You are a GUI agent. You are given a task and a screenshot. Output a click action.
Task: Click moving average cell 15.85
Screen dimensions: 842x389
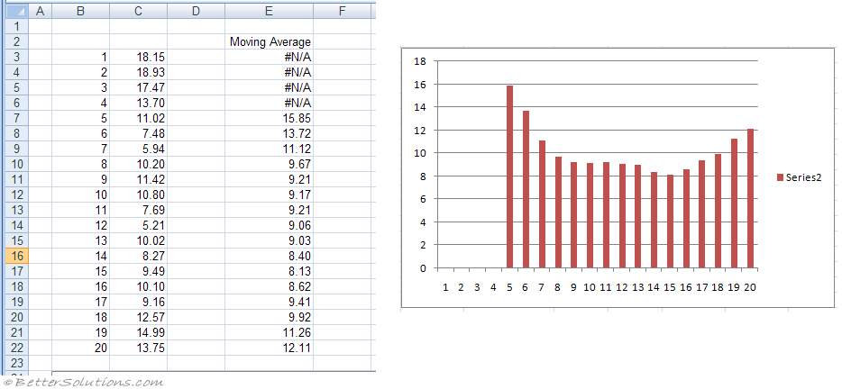(269, 118)
